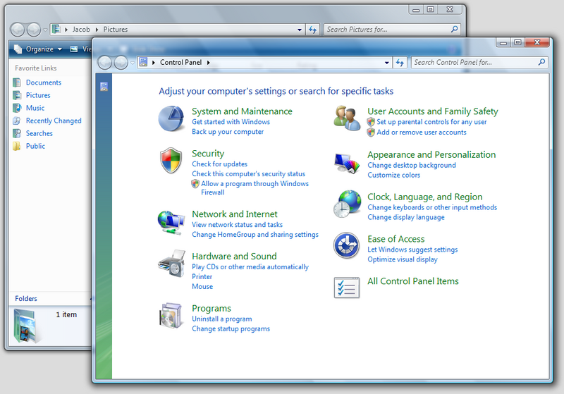Click the Clock, Language, and Region globe icon
This screenshot has height=394, width=564.
347,204
